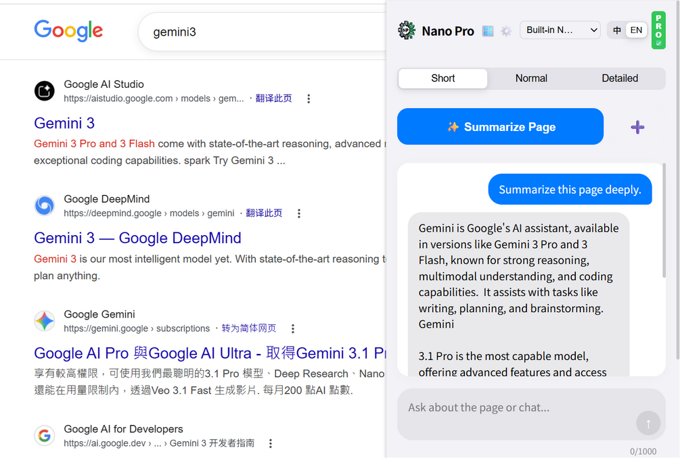680x458 pixels.
Task: Click Google AI for Developers favicon
Action: [44, 436]
